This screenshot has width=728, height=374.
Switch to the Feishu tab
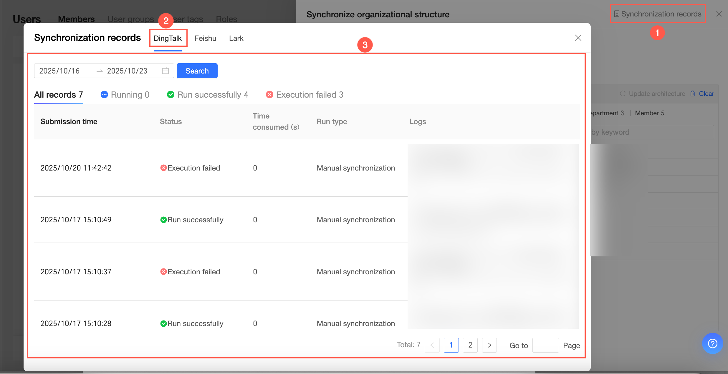point(205,38)
